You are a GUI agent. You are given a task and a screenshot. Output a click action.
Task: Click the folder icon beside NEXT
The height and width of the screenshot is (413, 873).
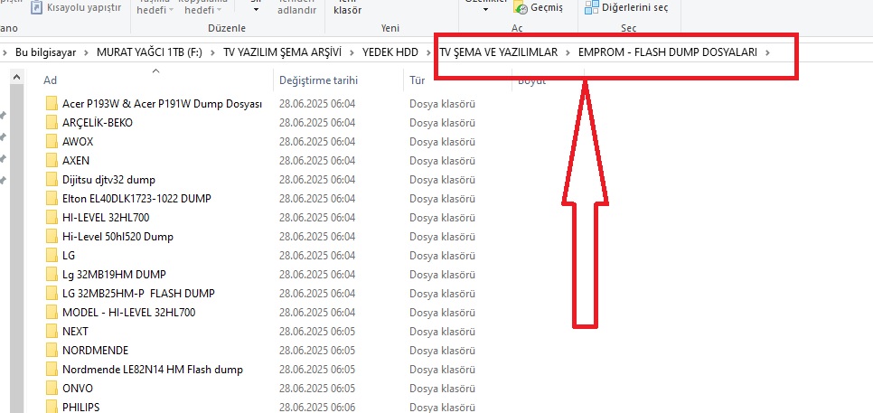tap(52, 331)
